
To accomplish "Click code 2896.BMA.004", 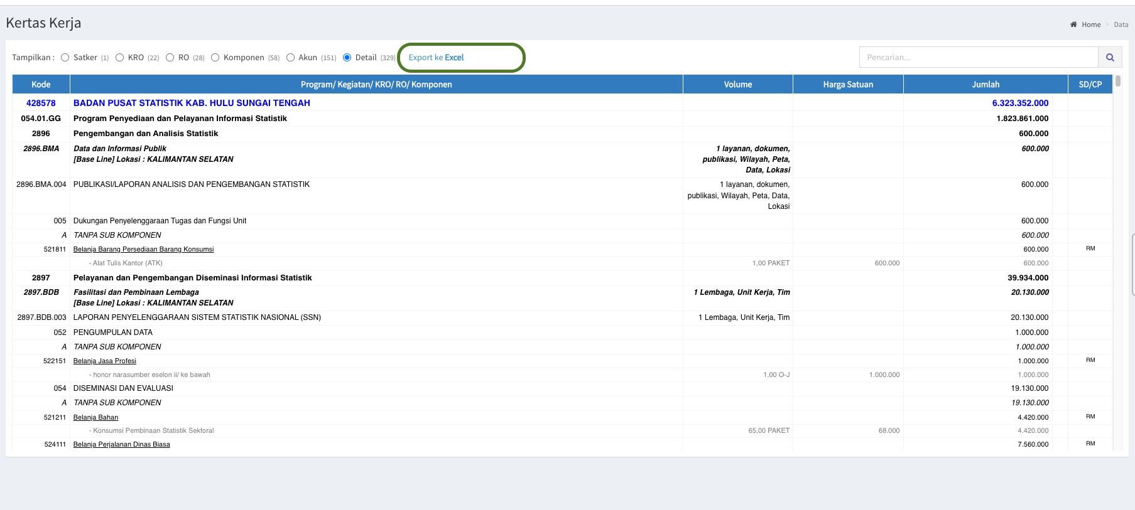I will coord(41,184).
